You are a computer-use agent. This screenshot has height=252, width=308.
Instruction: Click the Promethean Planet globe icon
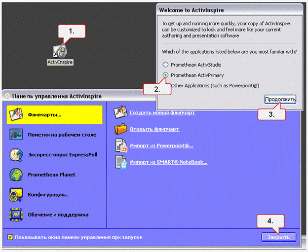point(16,175)
